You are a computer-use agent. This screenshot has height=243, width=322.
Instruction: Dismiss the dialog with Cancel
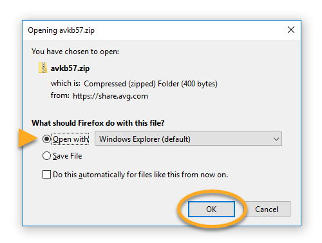[x=267, y=209]
